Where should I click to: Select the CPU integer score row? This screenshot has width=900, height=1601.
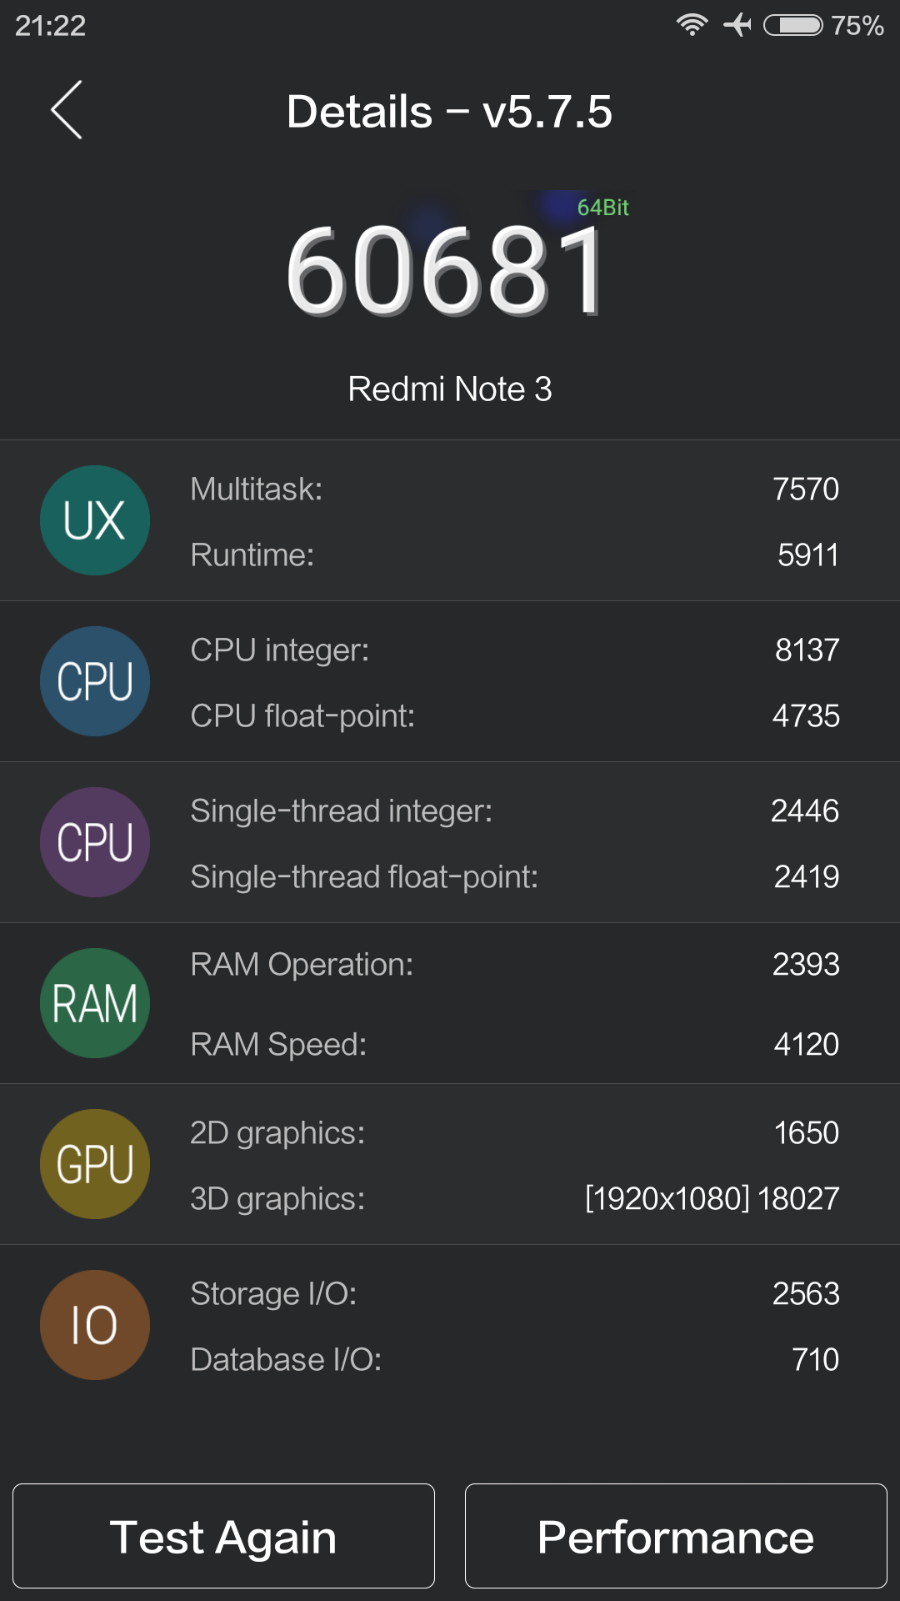tap(514, 650)
